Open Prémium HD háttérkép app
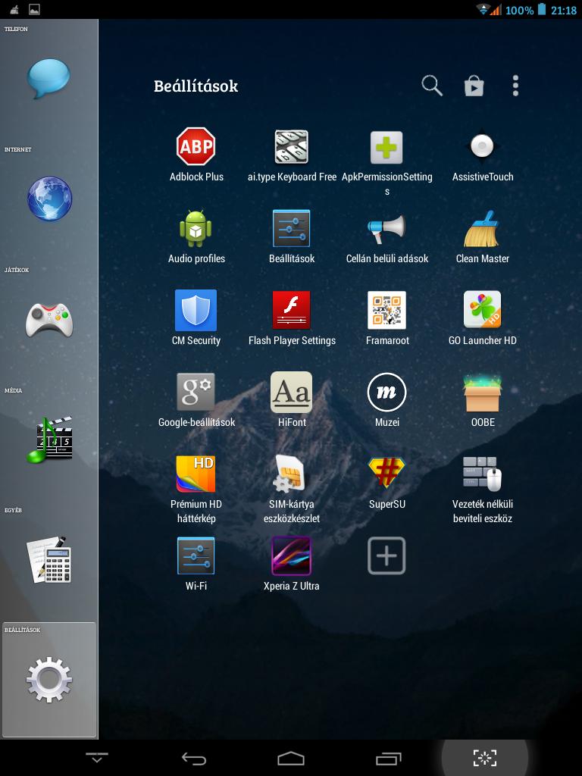The width and height of the screenshot is (582, 776). click(196, 474)
